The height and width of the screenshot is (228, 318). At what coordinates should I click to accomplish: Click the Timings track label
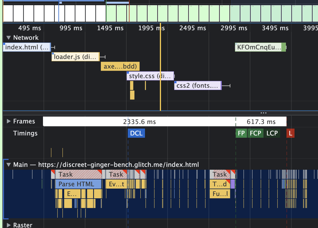(x=25, y=133)
